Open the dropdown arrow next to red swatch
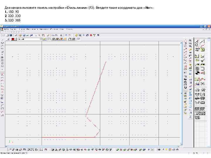This screenshot has height=158, width=211. (16, 39)
